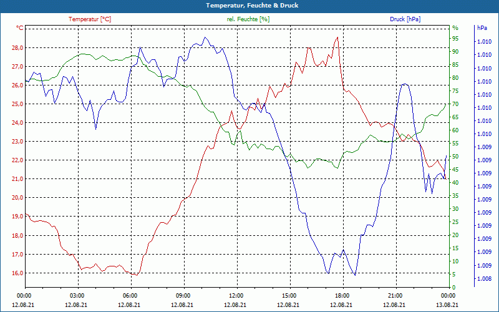
Task: Click the 21:00 time axis label
Action: [394, 296]
